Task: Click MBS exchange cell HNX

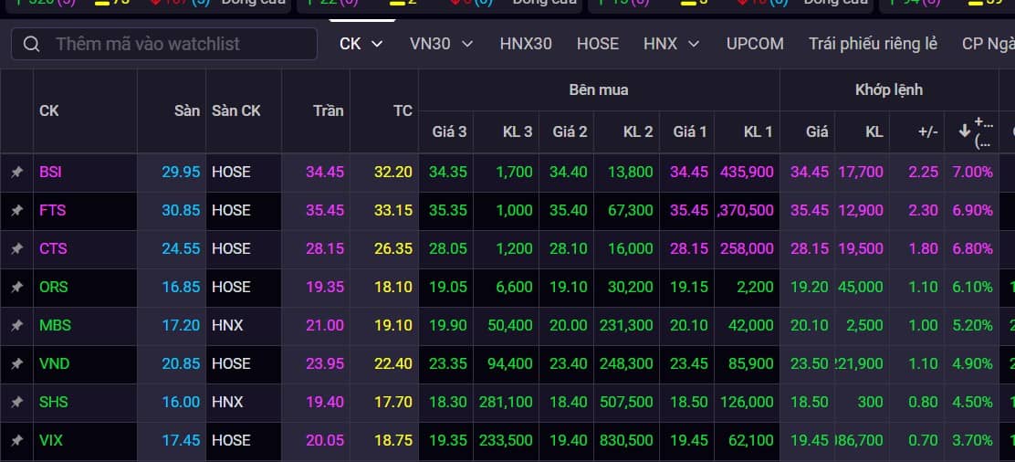Action: click(x=227, y=325)
